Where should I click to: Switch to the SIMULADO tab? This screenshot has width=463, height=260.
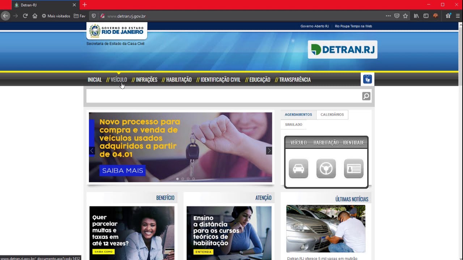click(294, 125)
